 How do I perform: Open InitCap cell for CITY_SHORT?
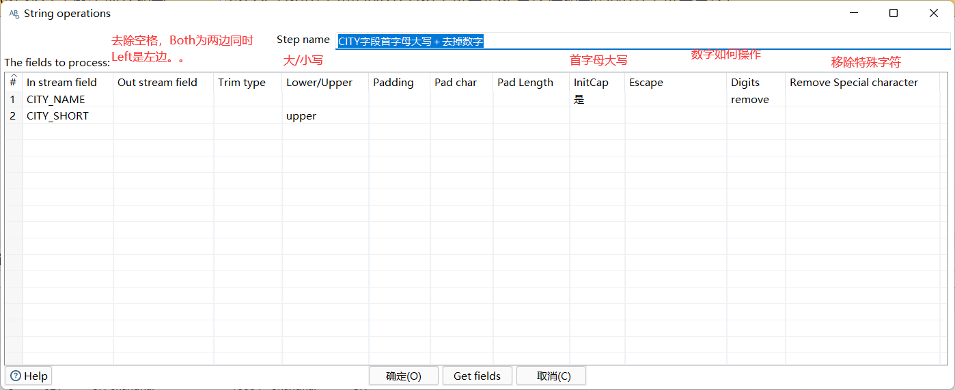pos(597,115)
